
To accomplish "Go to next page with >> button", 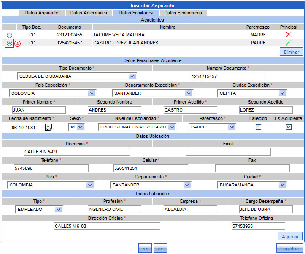I will tap(160, 249).
